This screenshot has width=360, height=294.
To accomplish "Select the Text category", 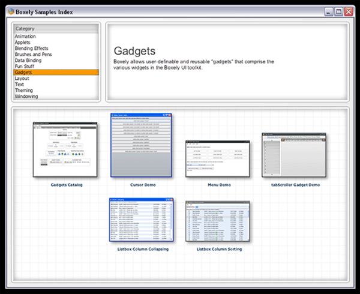I will click(x=56, y=84).
